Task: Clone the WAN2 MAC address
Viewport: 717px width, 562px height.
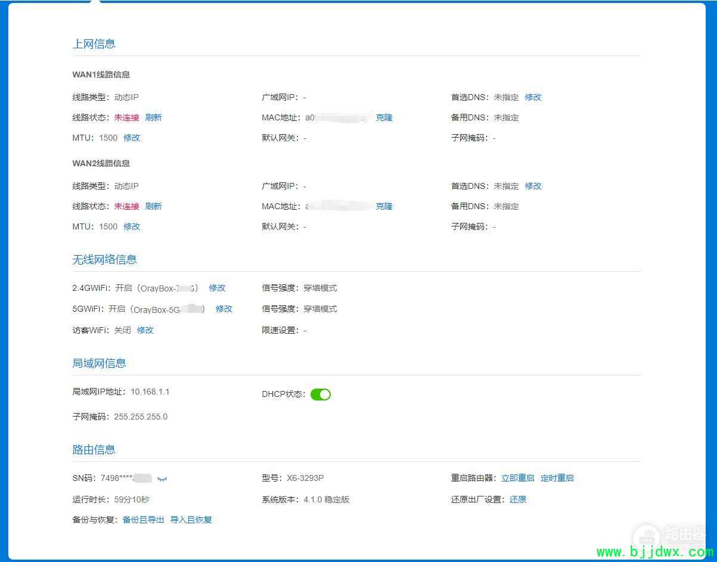Action: [384, 206]
